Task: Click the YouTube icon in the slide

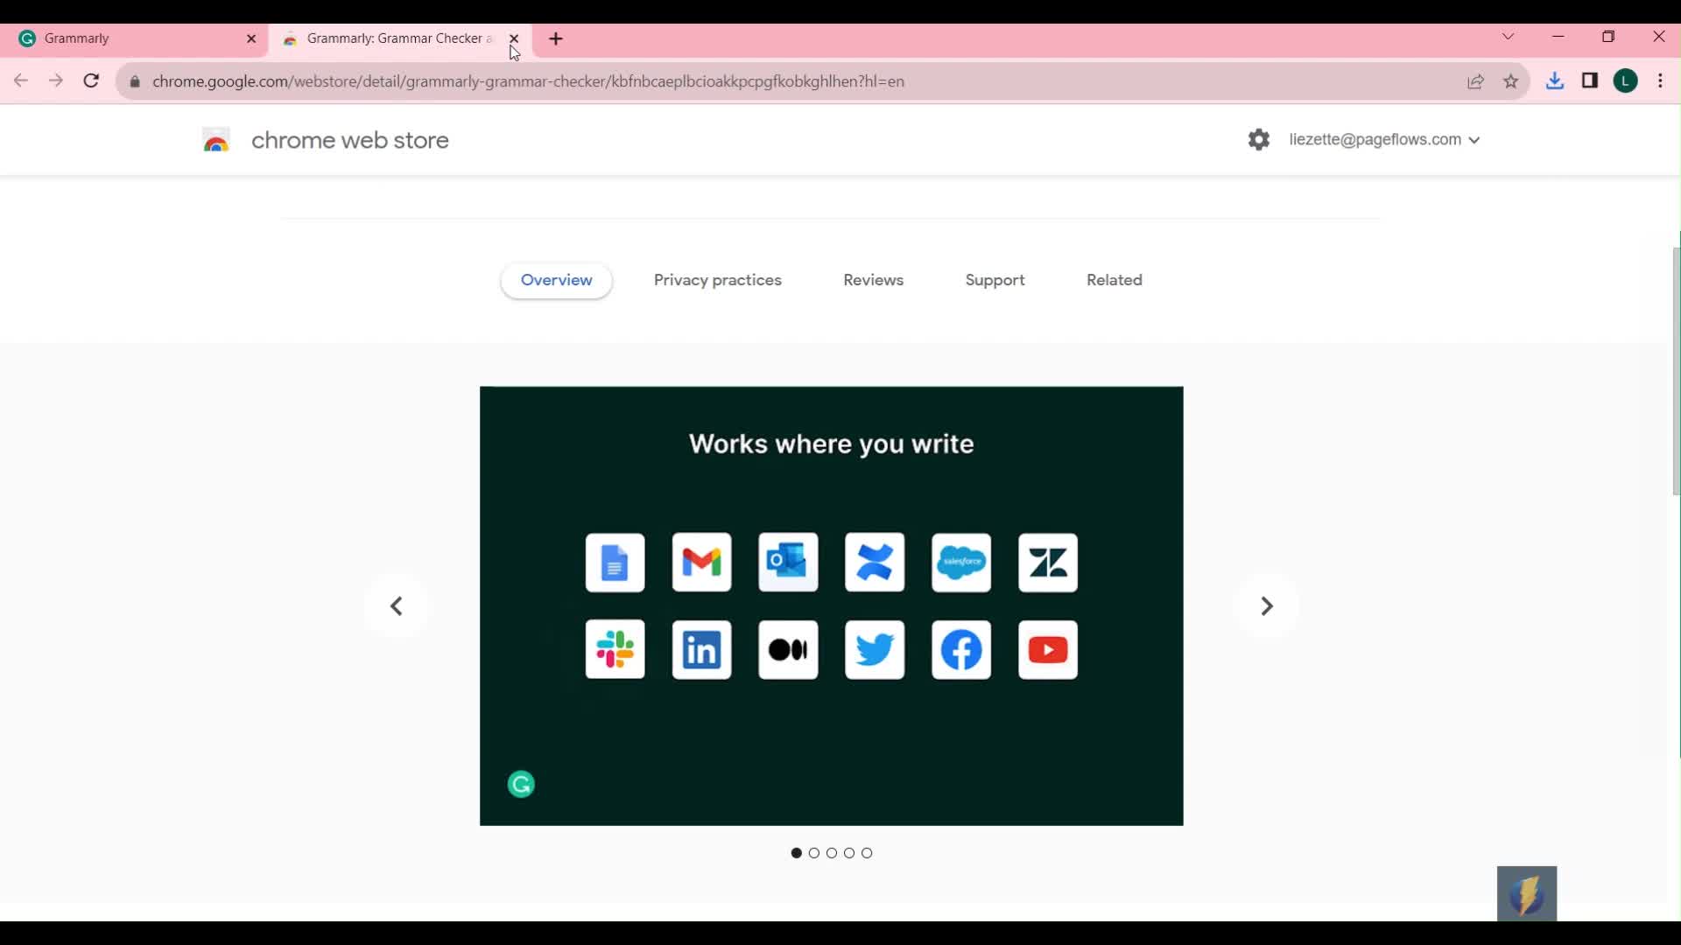Action: pyautogui.click(x=1048, y=649)
